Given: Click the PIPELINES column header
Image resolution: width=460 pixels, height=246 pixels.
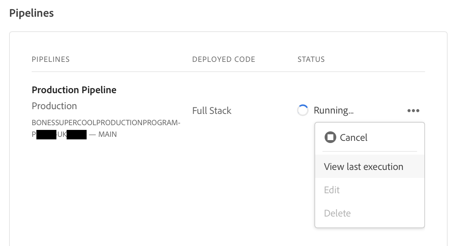Looking at the screenshot, I should 51,59.
